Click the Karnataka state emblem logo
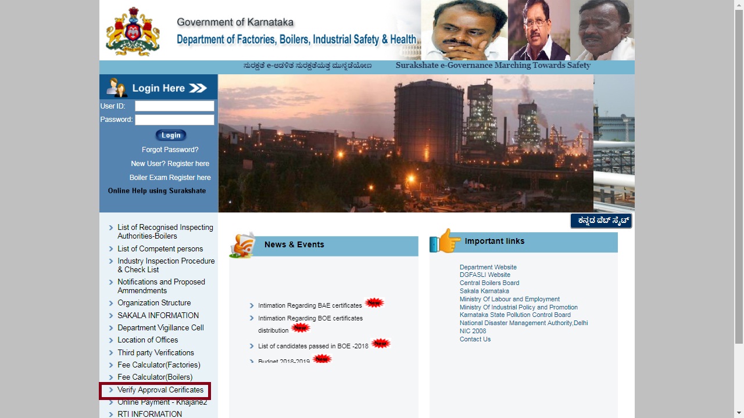 coord(133,30)
